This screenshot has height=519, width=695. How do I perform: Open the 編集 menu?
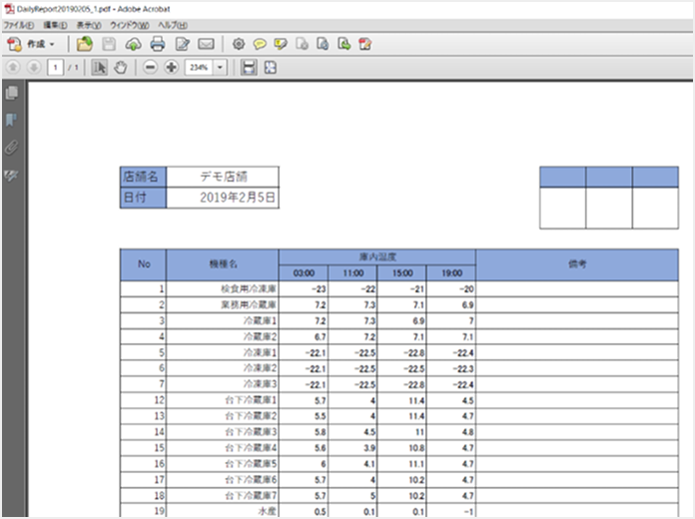point(55,25)
